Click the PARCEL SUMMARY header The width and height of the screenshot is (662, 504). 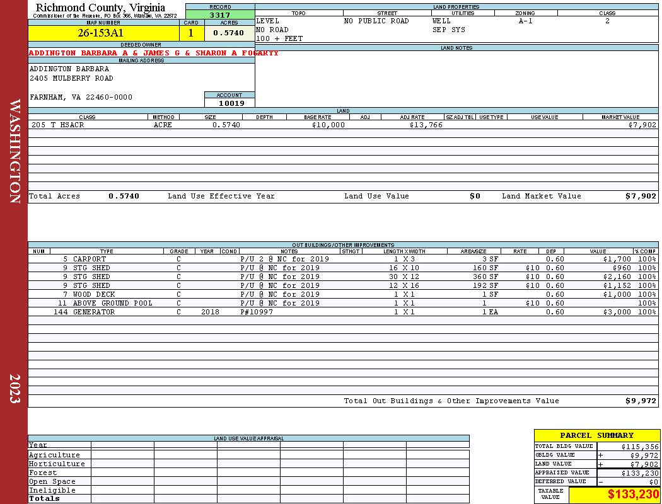[596, 435]
